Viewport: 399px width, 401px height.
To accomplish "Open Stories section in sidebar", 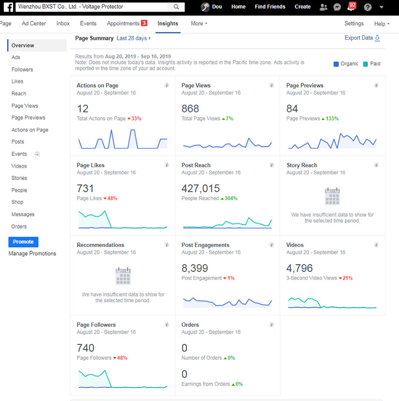I will pos(19,178).
